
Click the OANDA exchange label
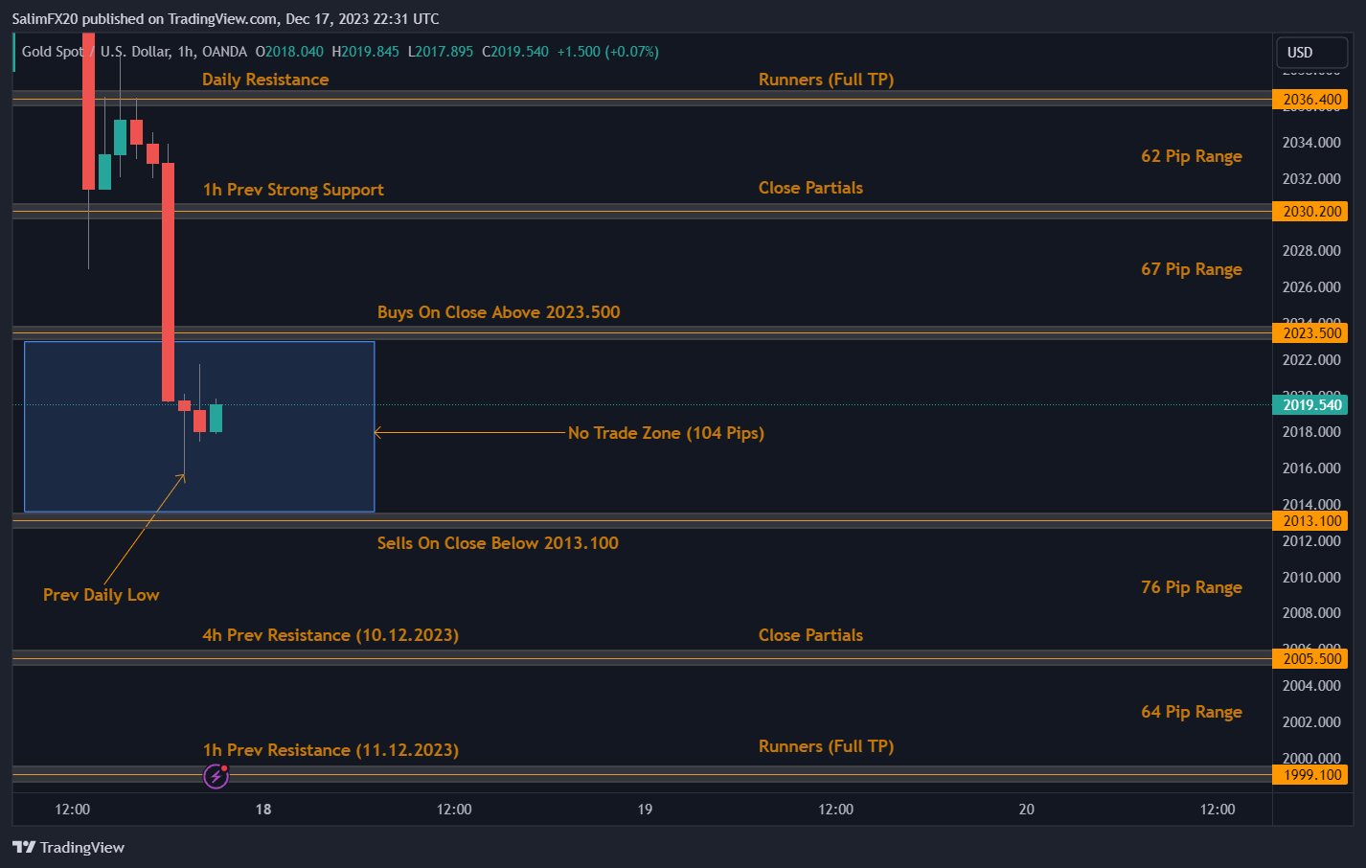coord(223,52)
